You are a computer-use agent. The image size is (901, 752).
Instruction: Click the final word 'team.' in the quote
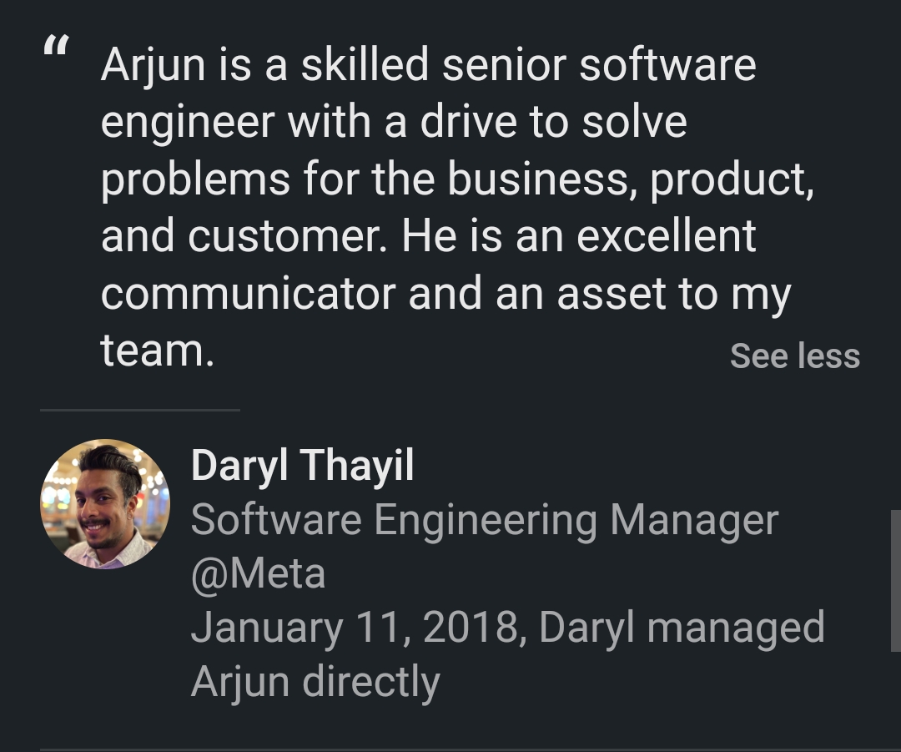[158, 351]
